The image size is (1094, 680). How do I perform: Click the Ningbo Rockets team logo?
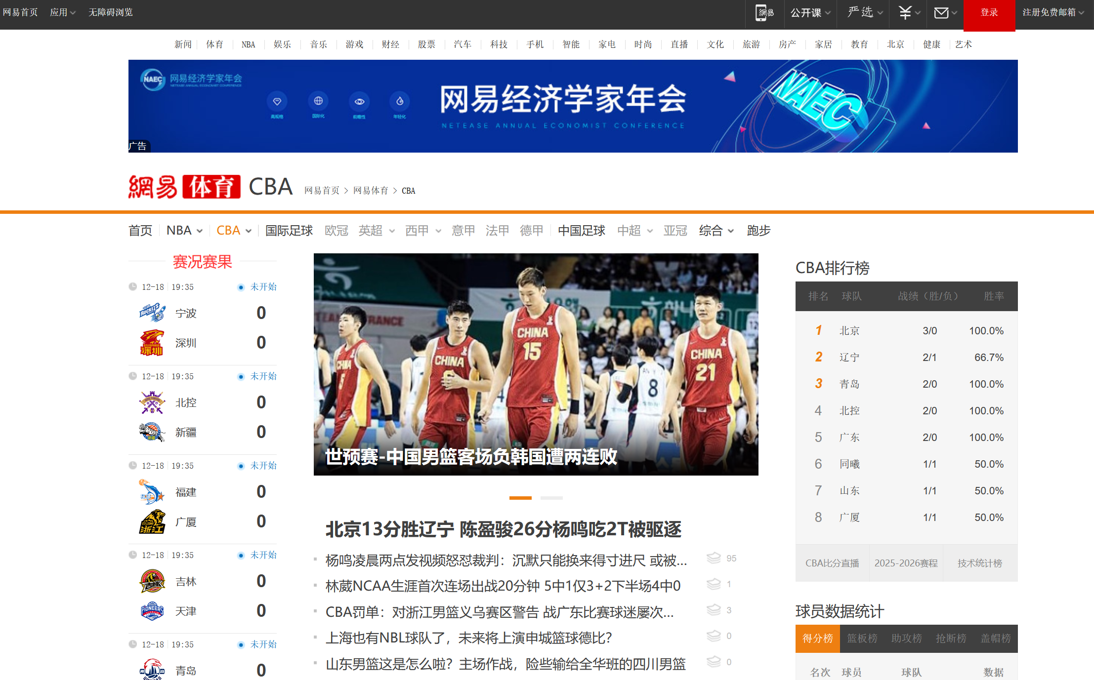pyautogui.click(x=152, y=313)
